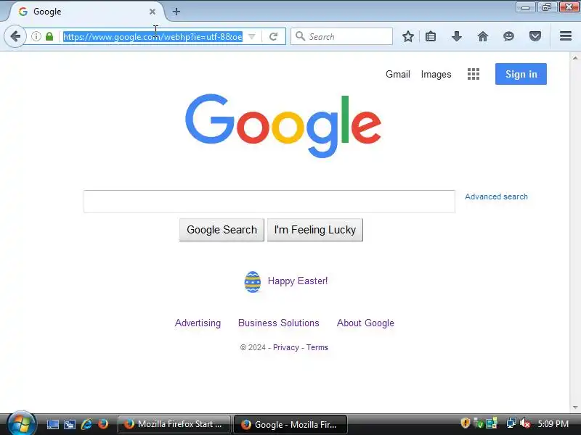
Task: Open the Happy Easter! link
Action: (x=298, y=281)
